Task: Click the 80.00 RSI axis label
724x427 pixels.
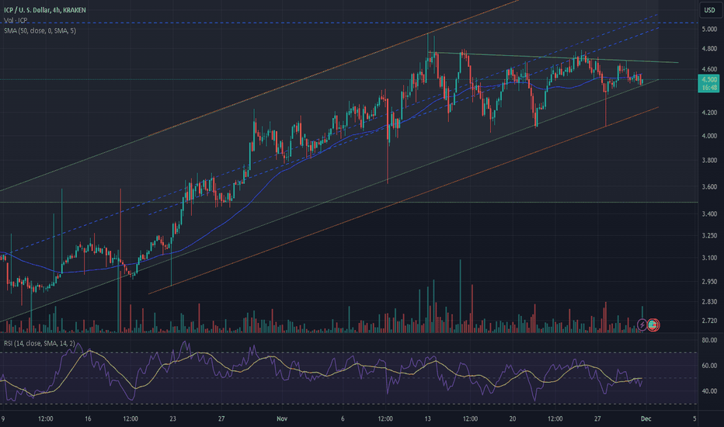Action: coord(708,340)
